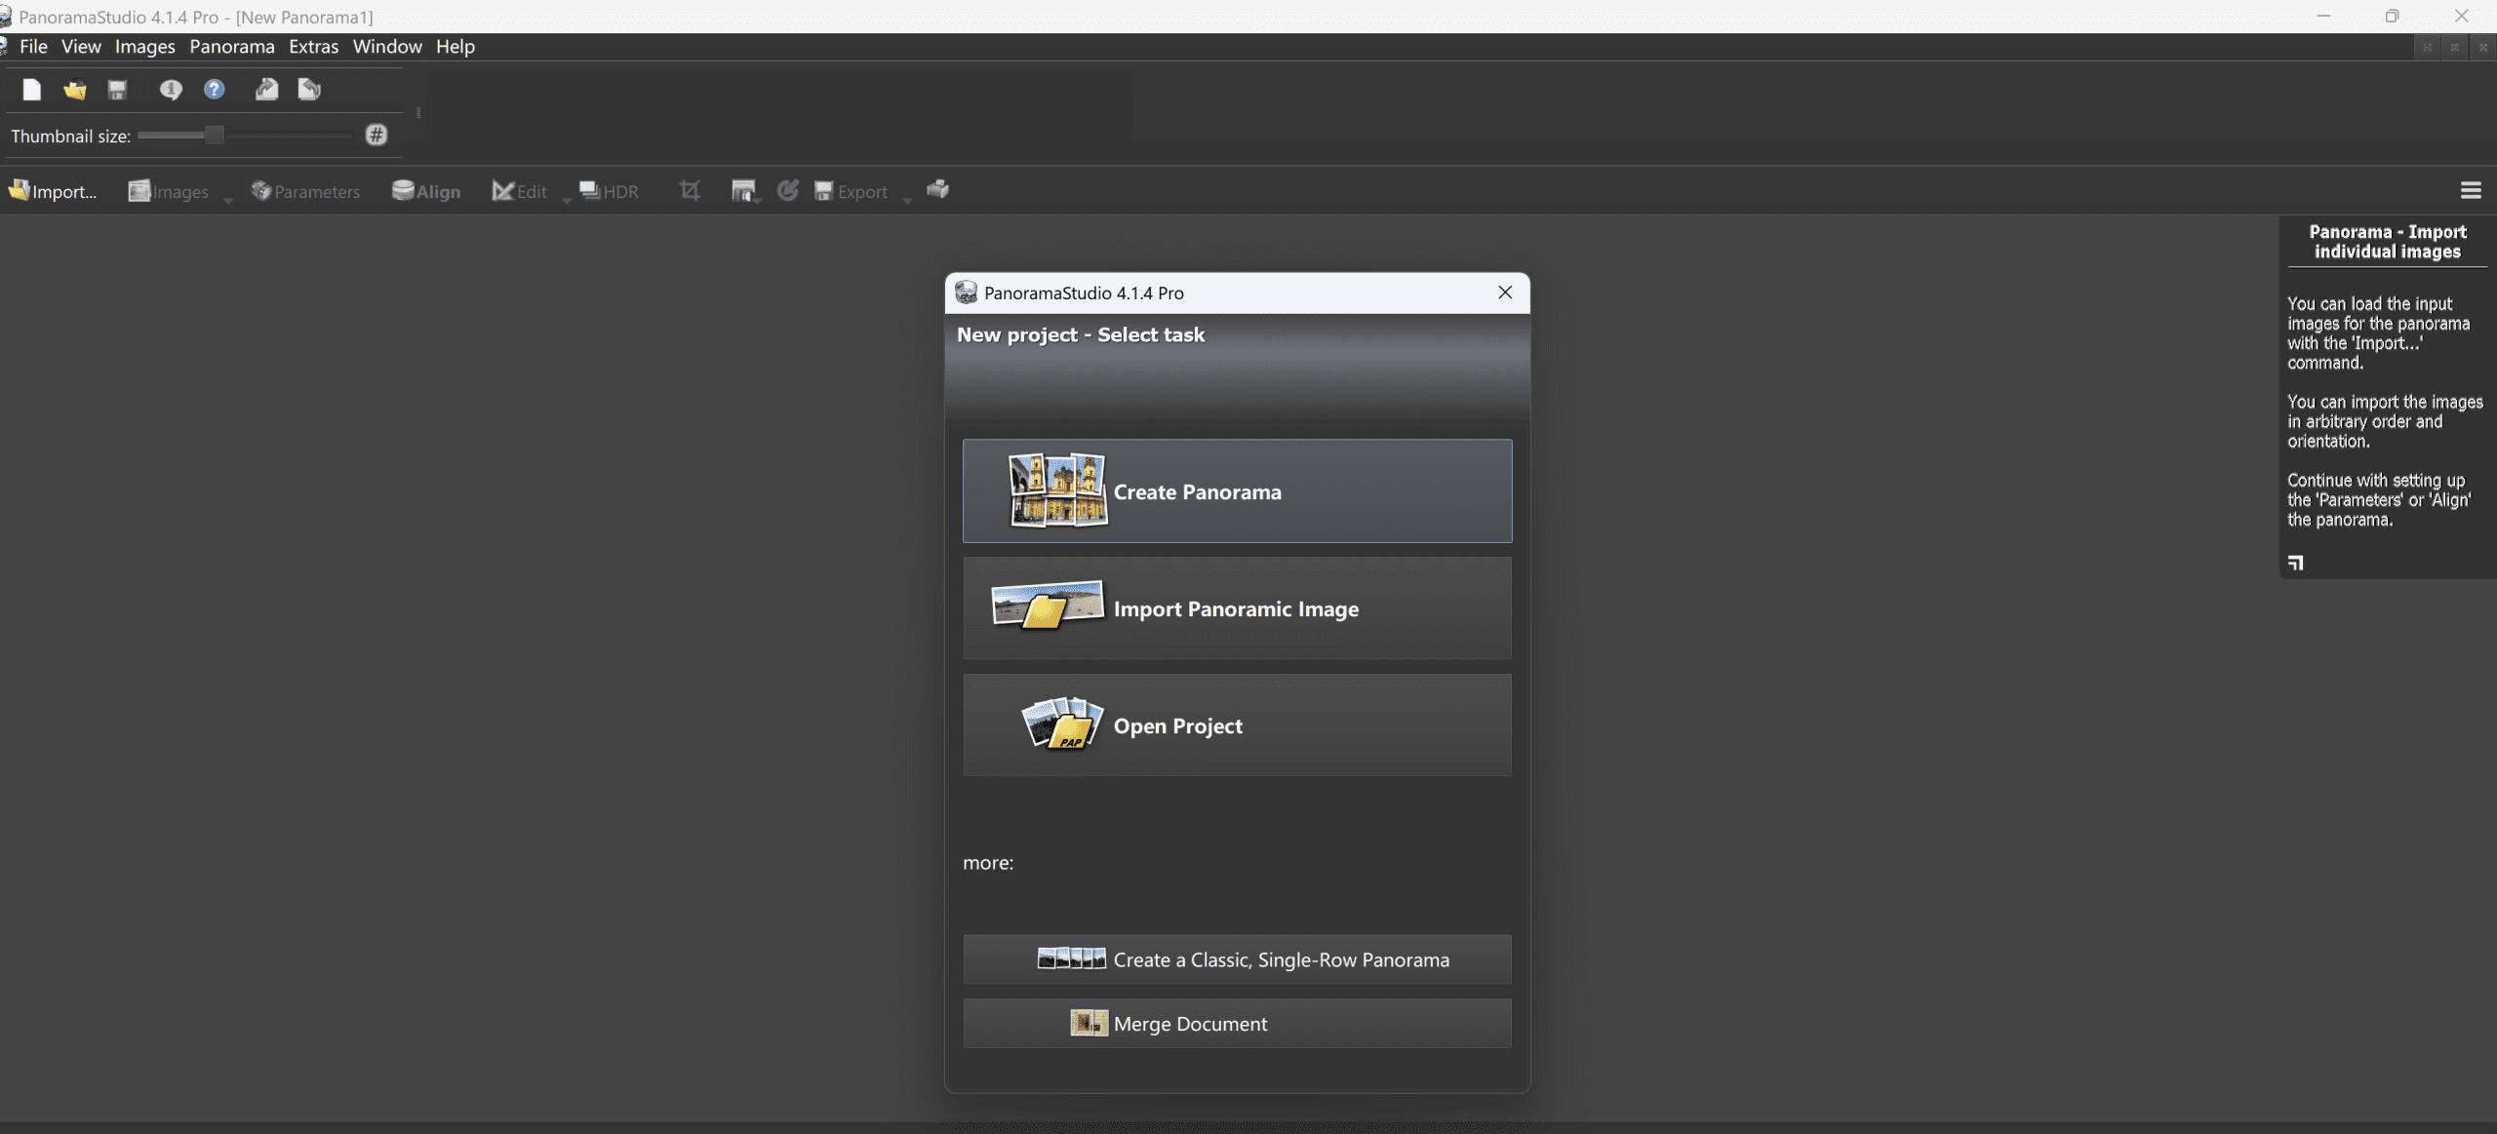Click the New document icon
The height and width of the screenshot is (1134, 2497).
(x=32, y=91)
